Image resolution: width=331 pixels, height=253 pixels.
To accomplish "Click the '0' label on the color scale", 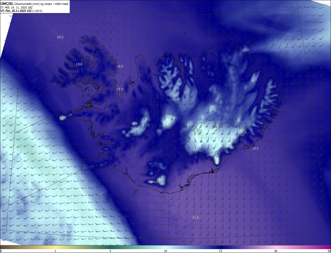I will [1, 251].
